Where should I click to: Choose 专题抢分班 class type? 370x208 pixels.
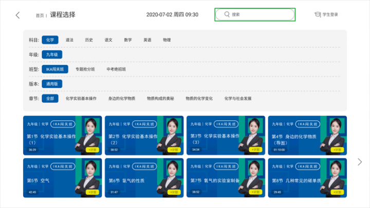tap(85, 69)
